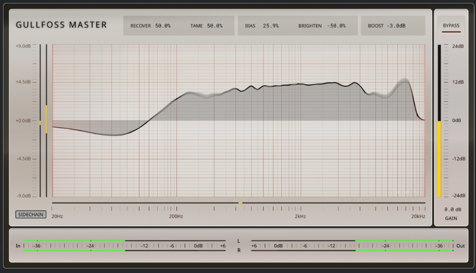Click the TAME label

click(x=196, y=26)
